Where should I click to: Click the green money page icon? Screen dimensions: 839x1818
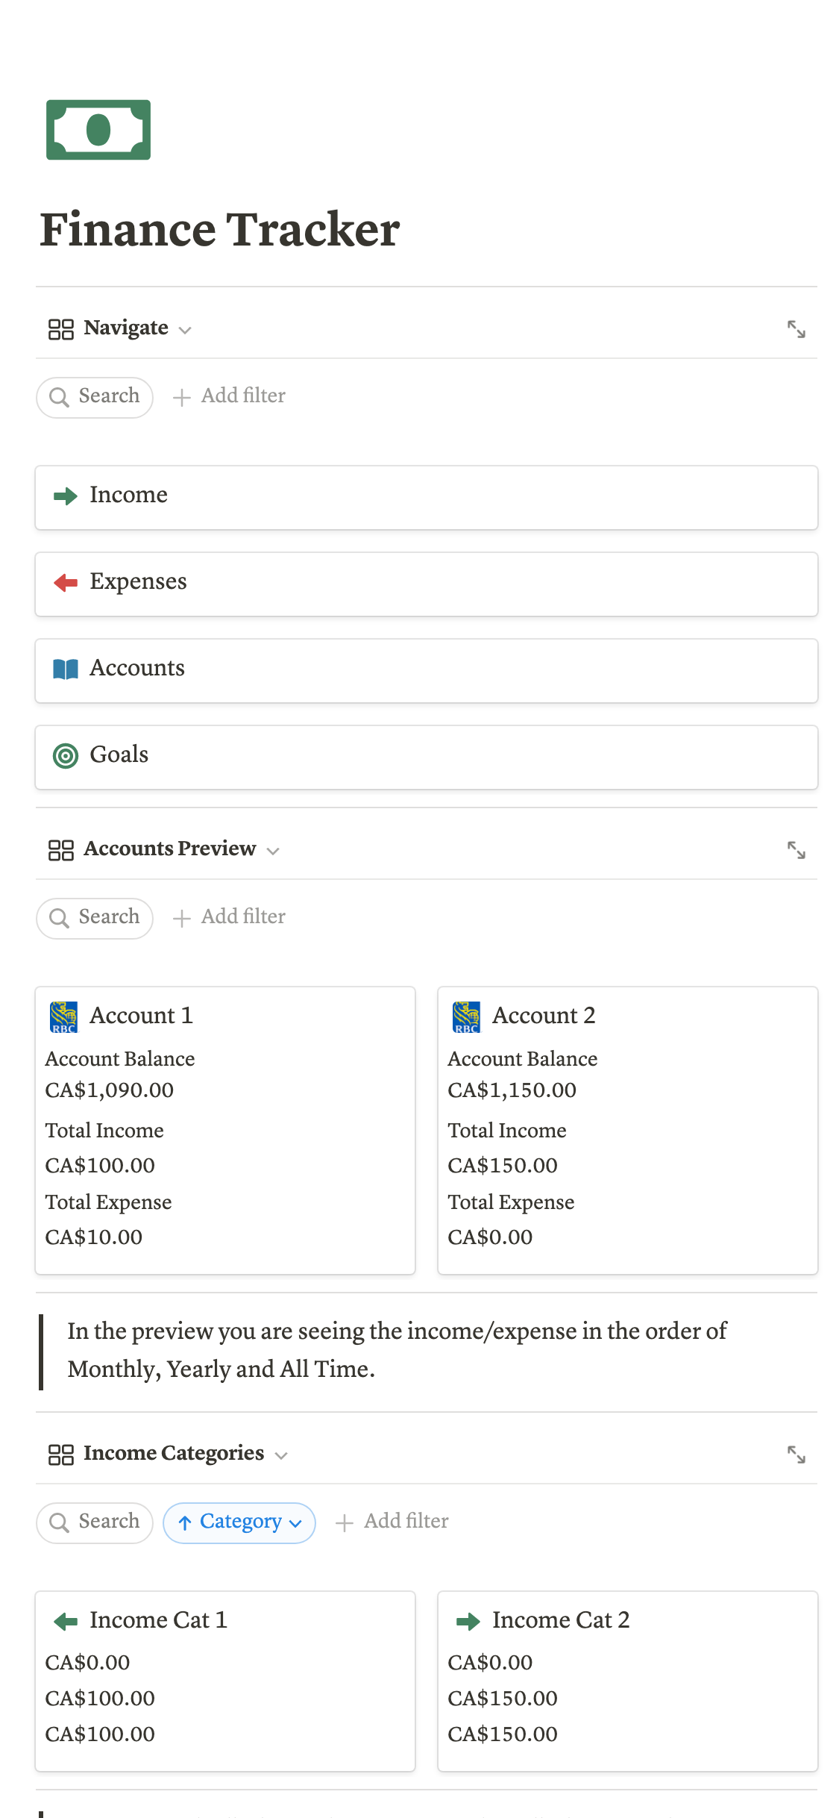click(98, 130)
